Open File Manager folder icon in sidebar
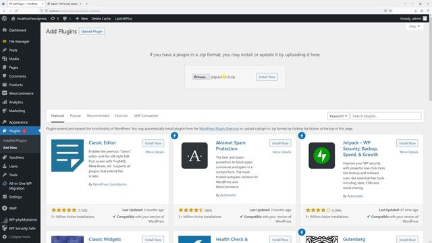This screenshot has height=243, width=432. tap(5, 41)
